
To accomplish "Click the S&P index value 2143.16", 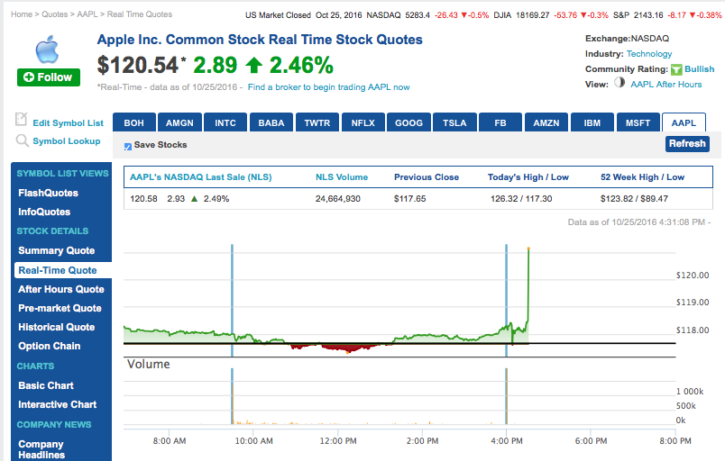I will 648,15.
